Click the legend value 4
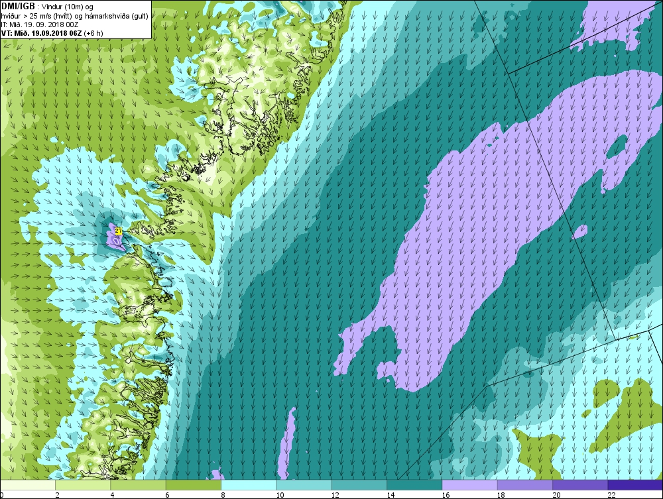Screen dimensions: 663x499 coord(113,495)
